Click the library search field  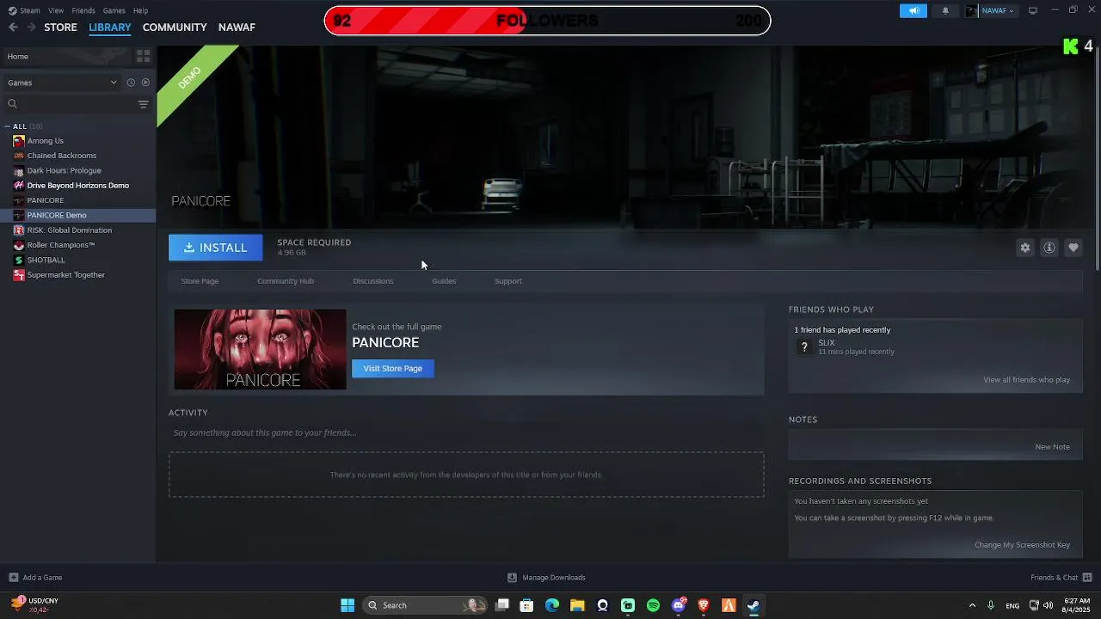coord(77,104)
